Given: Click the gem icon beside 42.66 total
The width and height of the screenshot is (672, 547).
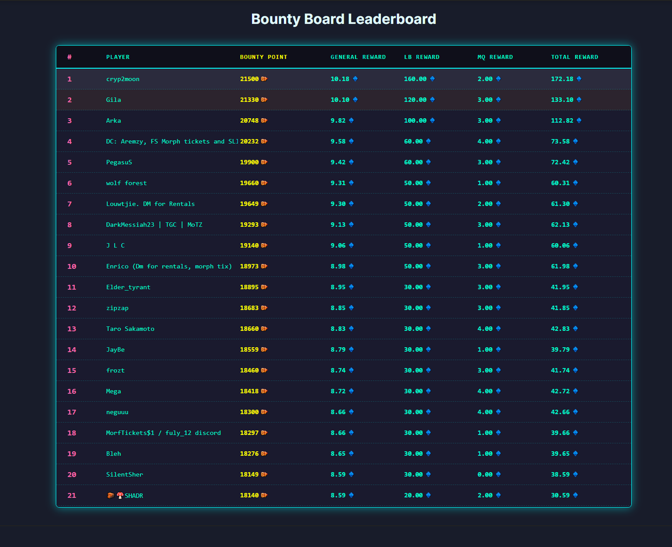Looking at the screenshot, I should pyautogui.click(x=576, y=412).
